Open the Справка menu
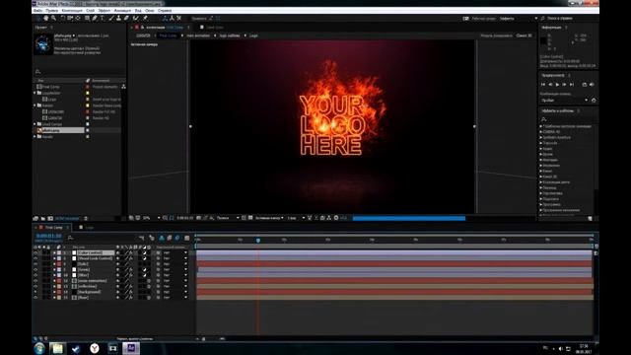 [165, 11]
